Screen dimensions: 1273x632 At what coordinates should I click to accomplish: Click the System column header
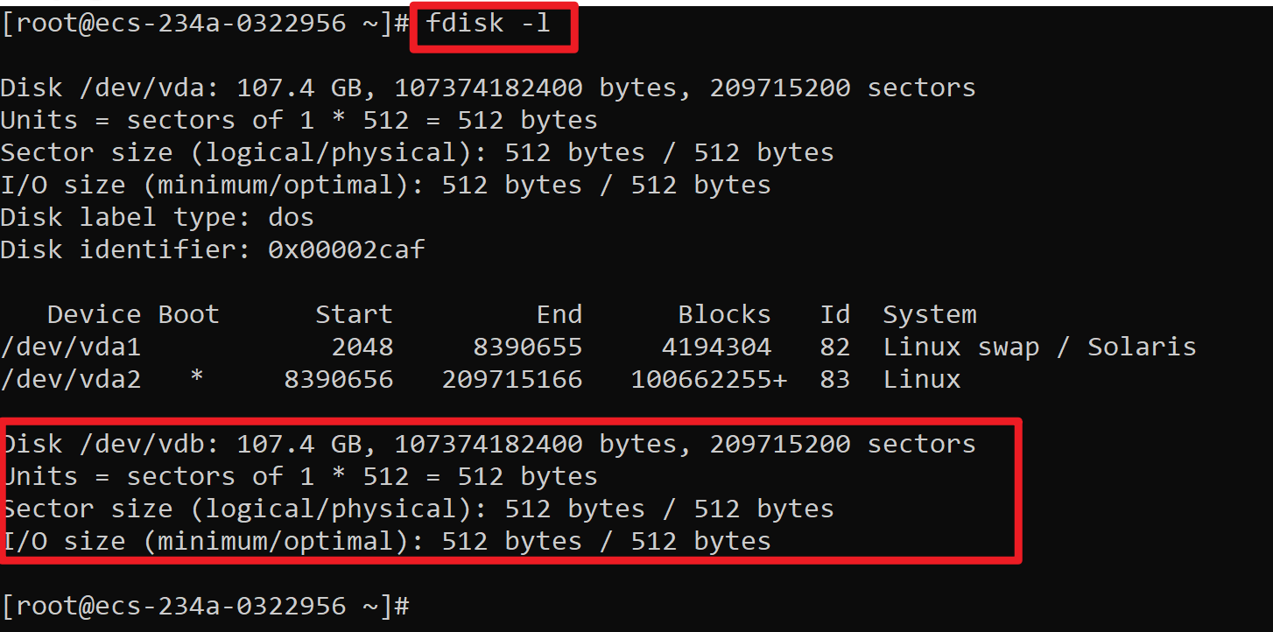pos(929,315)
